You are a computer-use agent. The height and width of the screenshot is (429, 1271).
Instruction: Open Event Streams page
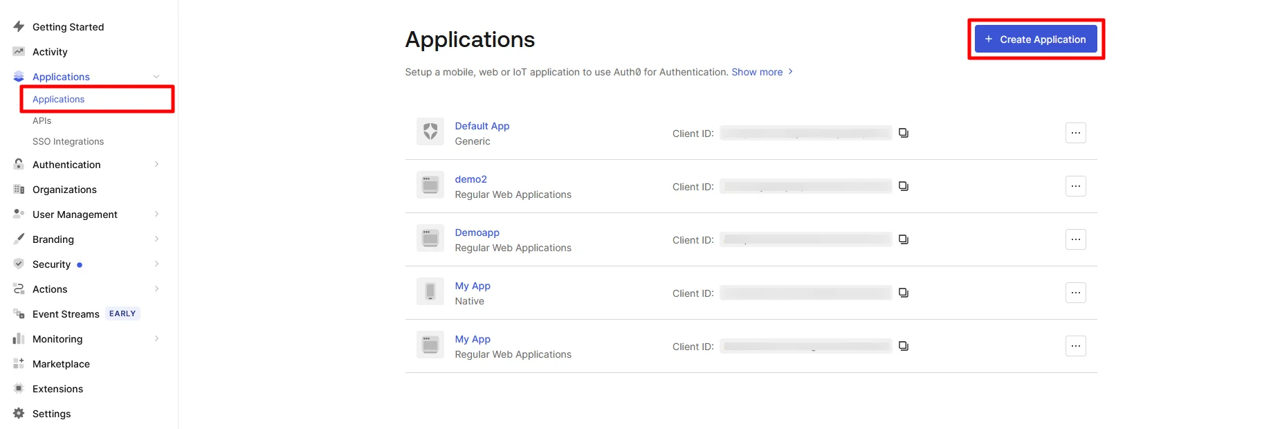pyautogui.click(x=66, y=313)
